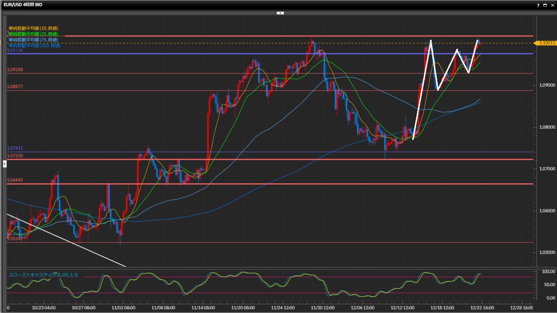Select the 25-period moving average label
The image size is (557, 313).
[x=33, y=34]
